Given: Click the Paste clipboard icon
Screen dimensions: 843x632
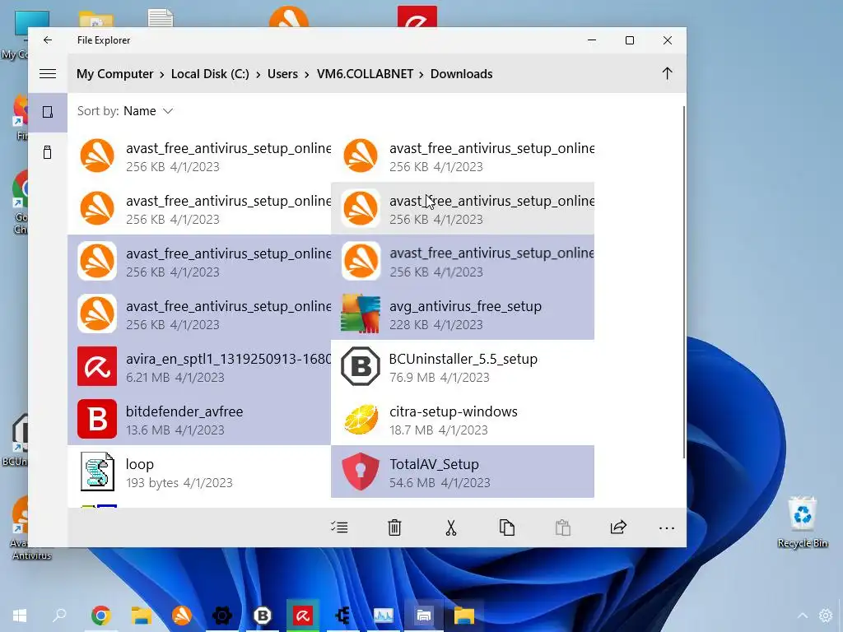Looking at the screenshot, I should (563, 527).
